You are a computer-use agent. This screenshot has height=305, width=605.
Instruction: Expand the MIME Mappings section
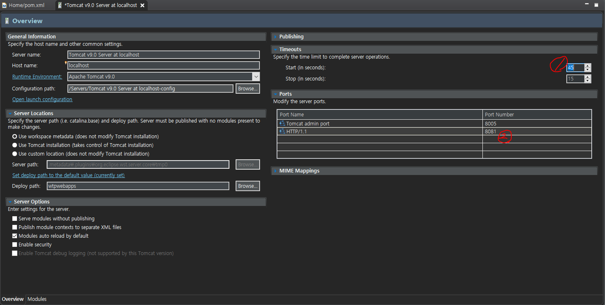coord(275,171)
